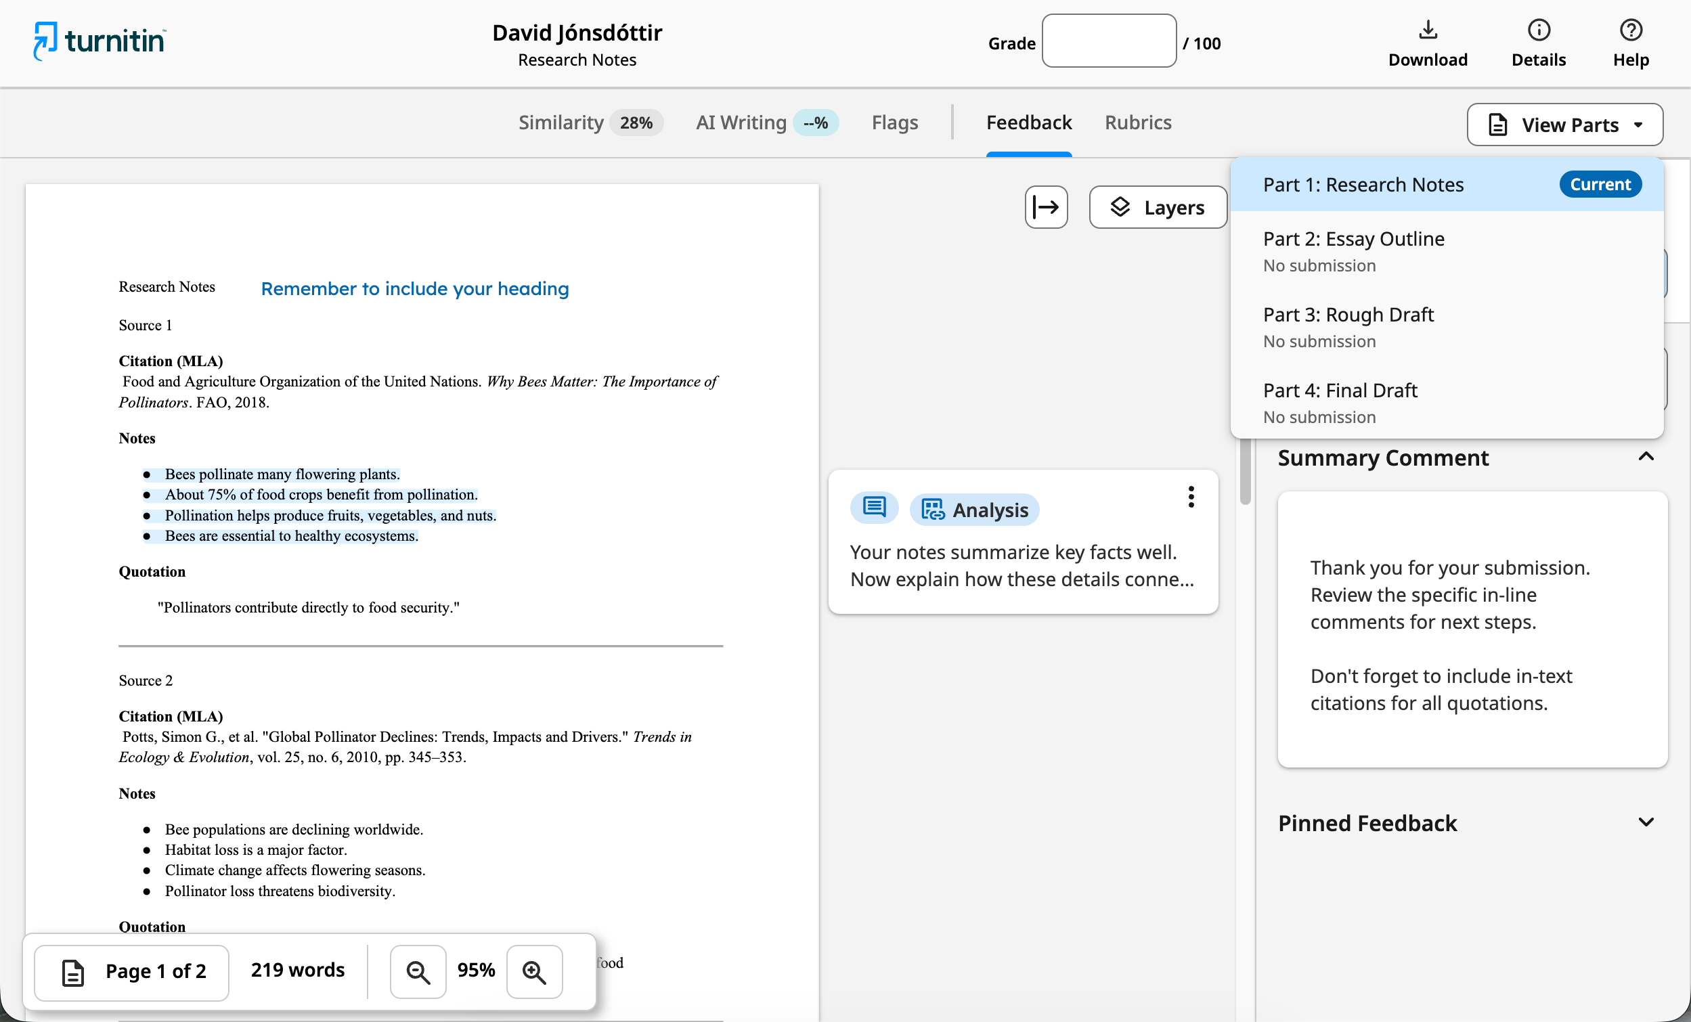
Task: Click the 28% similarity score badge
Action: [x=636, y=123]
